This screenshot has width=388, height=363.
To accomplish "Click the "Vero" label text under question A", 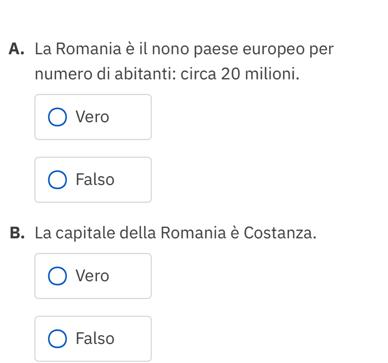I will click(92, 117).
